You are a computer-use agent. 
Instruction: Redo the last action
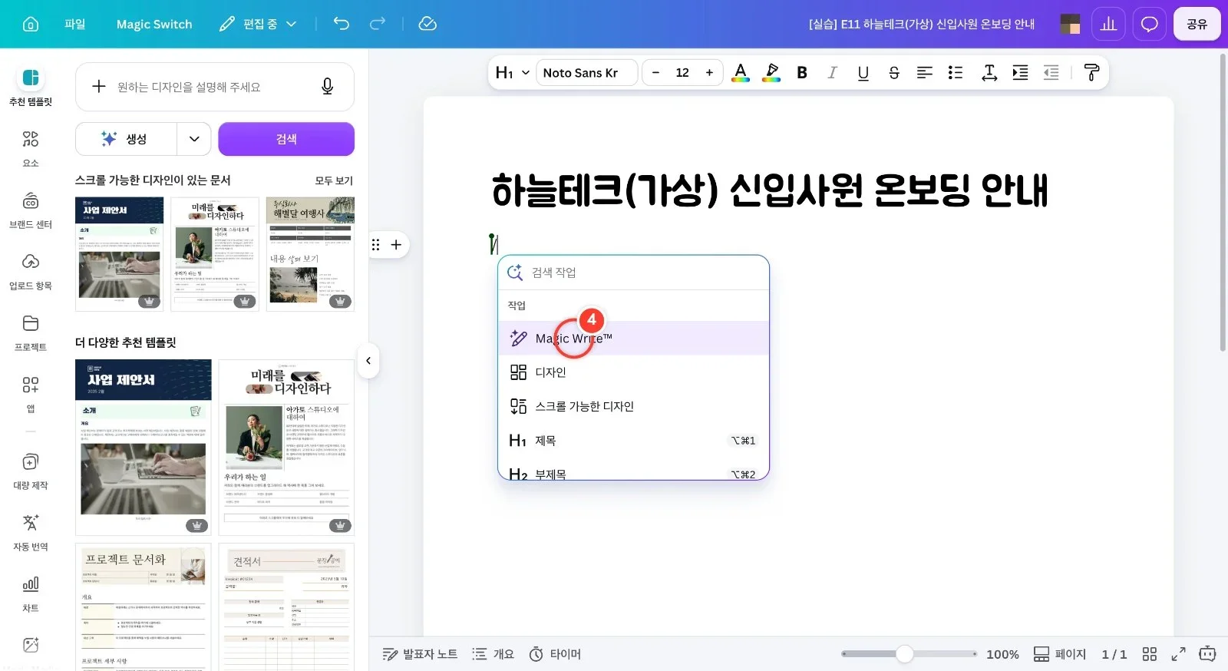[x=377, y=24]
